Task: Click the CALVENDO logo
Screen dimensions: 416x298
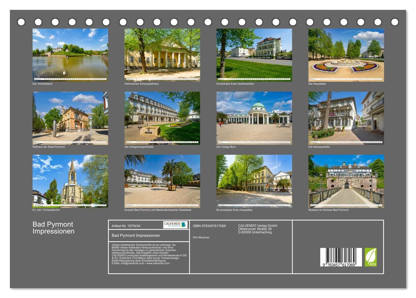Action: (175, 225)
